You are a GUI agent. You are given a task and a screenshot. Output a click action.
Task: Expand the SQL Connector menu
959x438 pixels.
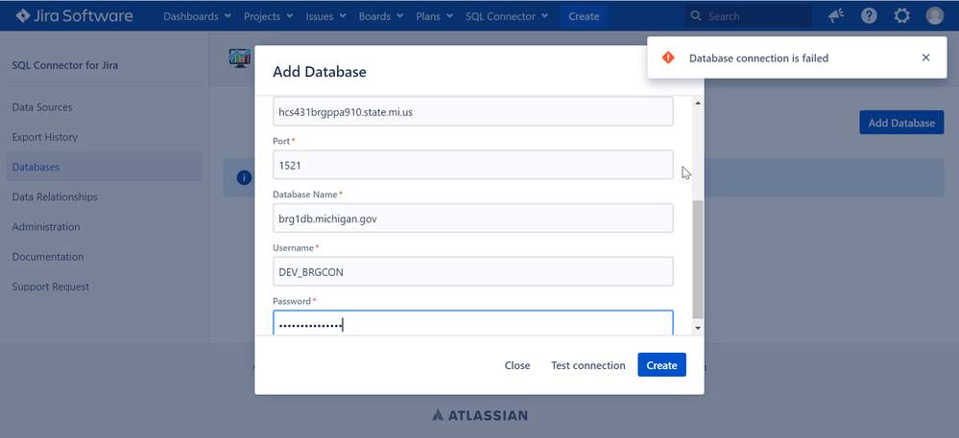pyautogui.click(x=507, y=16)
